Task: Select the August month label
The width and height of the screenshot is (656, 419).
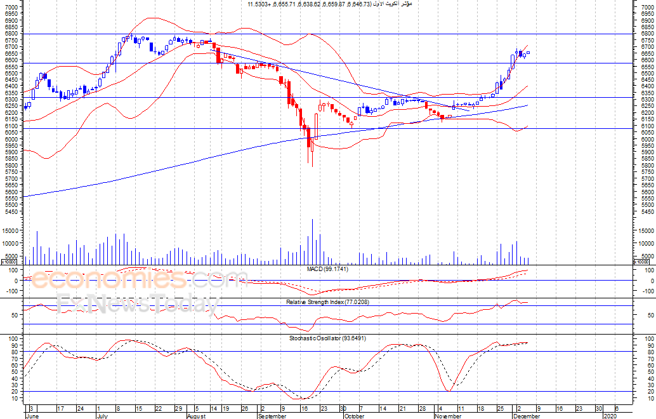Action: 197,416
